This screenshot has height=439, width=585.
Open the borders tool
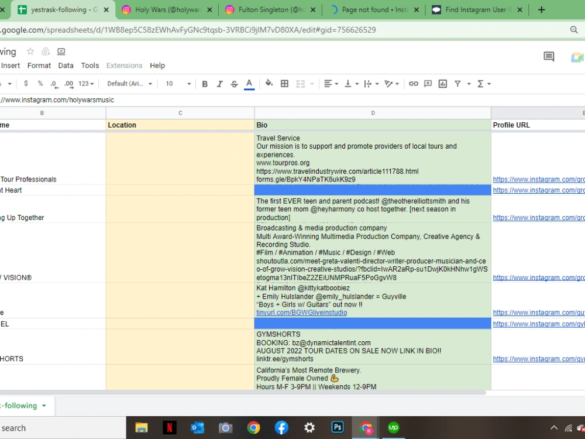(285, 84)
